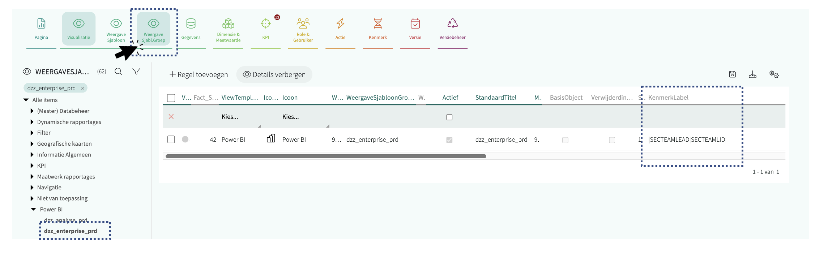Click Details verbergen button
The width and height of the screenshot is (828, 253).
pyautogui.click(x=274, y=74)
